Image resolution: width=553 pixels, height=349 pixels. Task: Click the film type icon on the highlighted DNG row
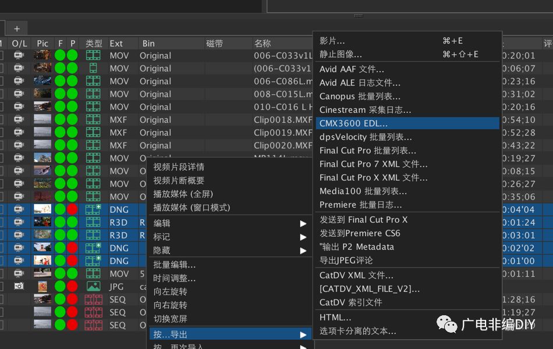coord(93,209)
